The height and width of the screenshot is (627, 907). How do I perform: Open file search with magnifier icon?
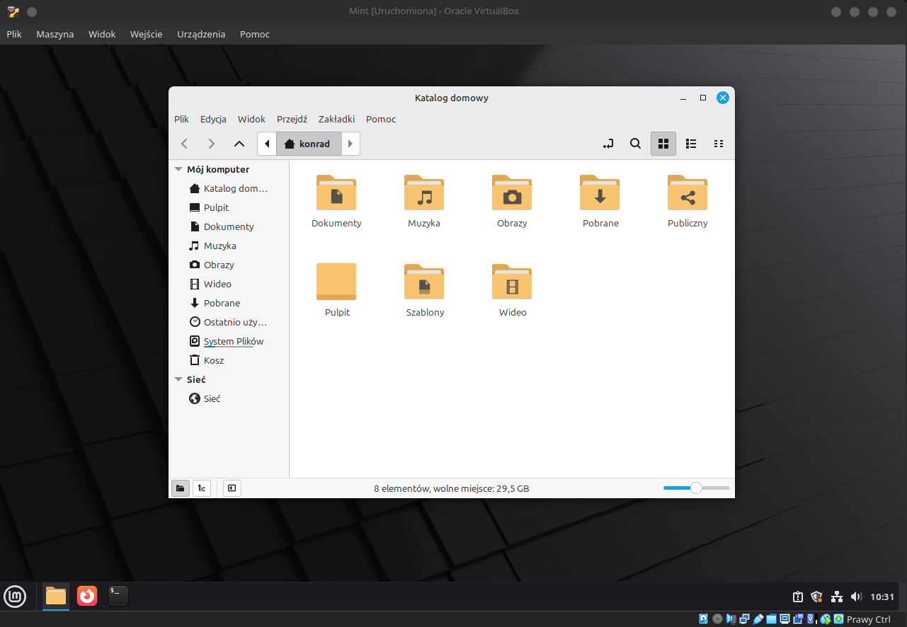[x=636, y=144]
